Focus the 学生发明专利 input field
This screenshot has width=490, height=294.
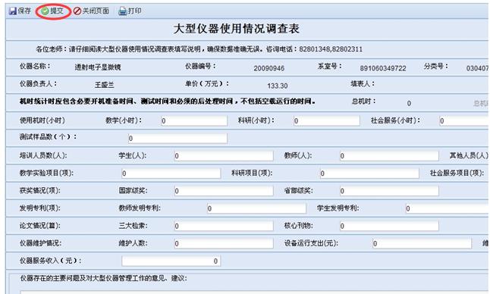448,208
